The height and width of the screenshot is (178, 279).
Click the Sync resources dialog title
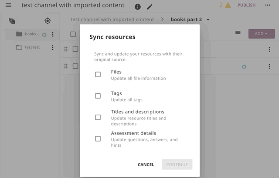click(x=112, y=37)
